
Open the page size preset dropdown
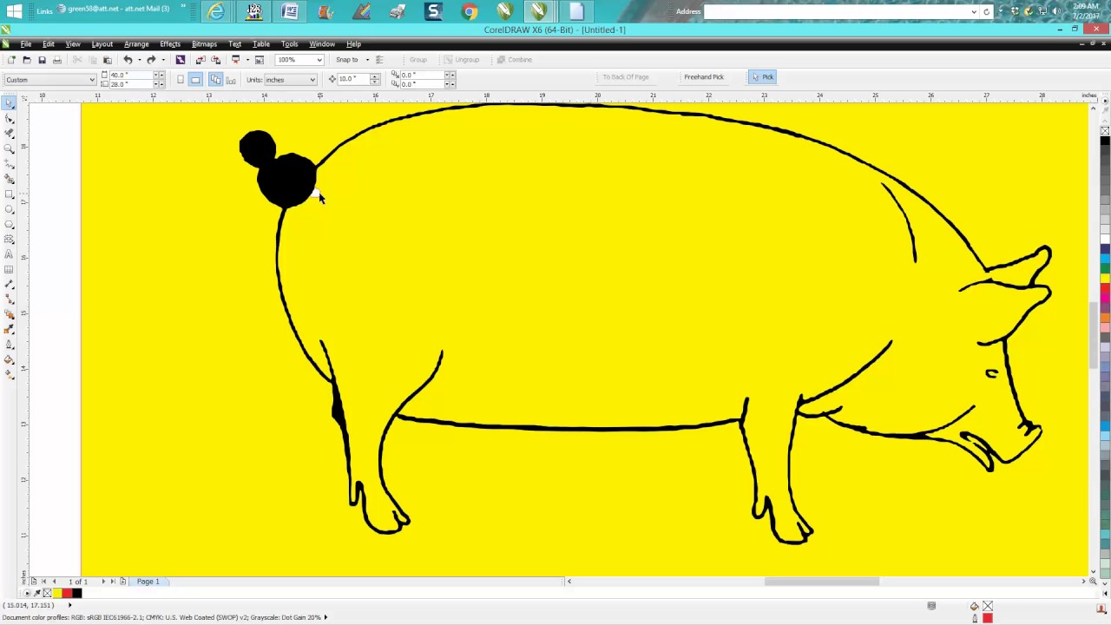92,80
